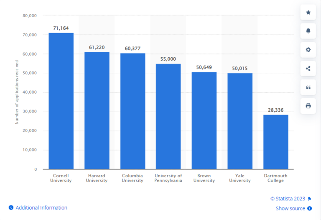Click the 50,015 value label
Viewport: 321px width, 220px height.
[x=240, y=69]
